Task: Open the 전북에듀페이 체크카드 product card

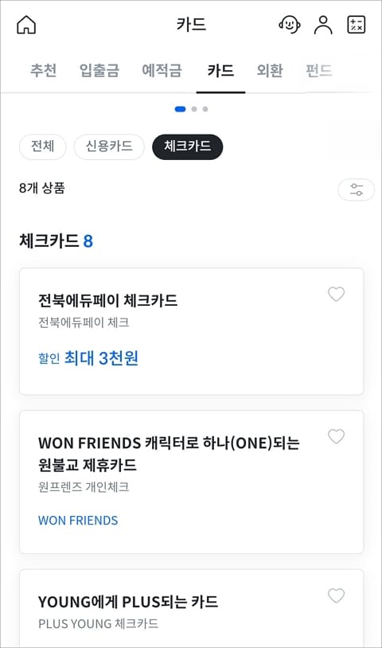Action: click(x=191, y=331)
